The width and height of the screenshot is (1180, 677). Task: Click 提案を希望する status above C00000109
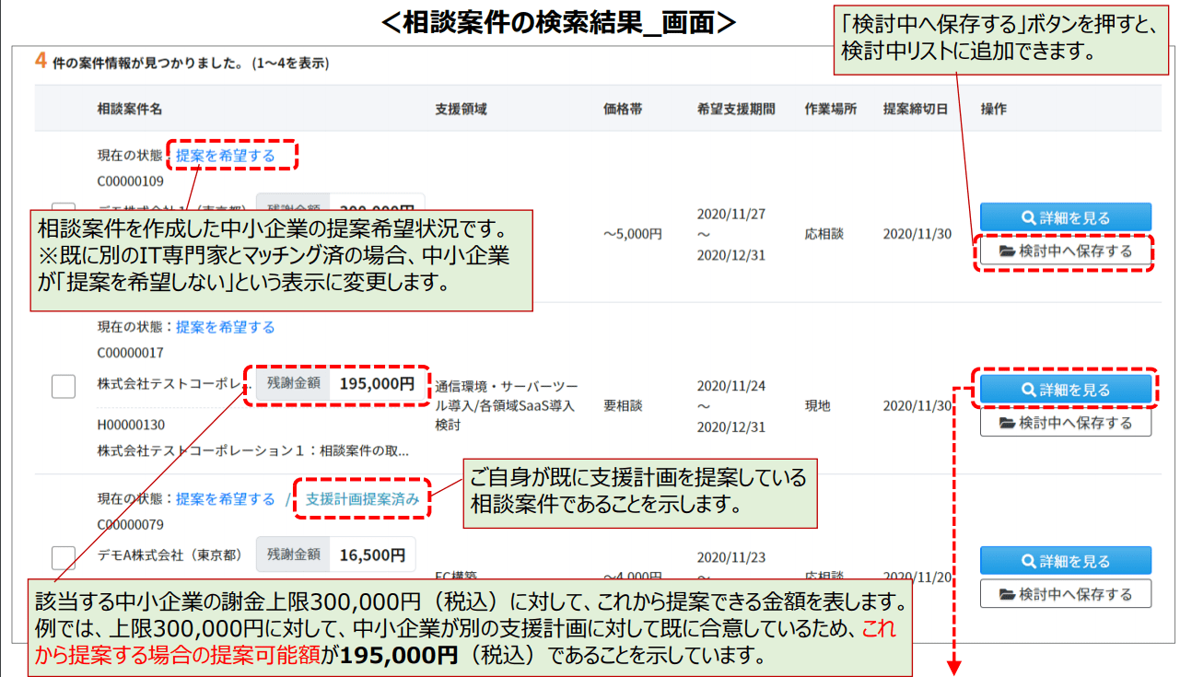pyautogui.click(x=226, y=156)
